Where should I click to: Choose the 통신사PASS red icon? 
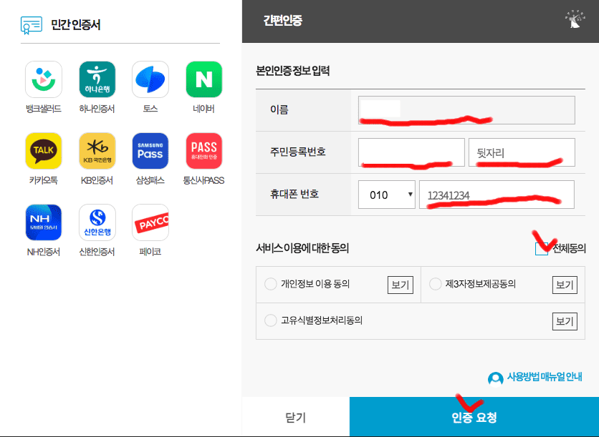204,151
